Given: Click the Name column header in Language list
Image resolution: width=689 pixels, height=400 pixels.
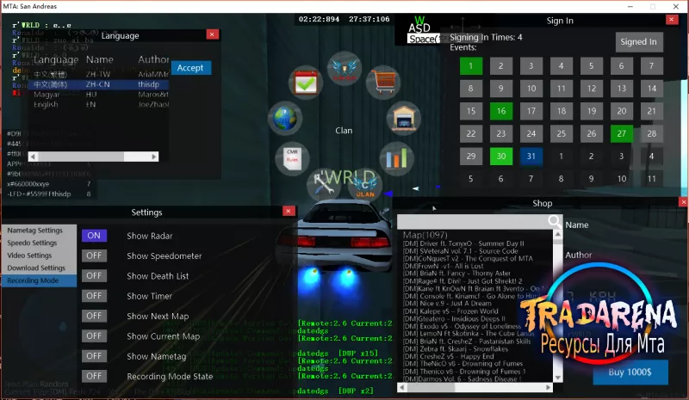Looking at the screenshot, I should pos(100,59).
